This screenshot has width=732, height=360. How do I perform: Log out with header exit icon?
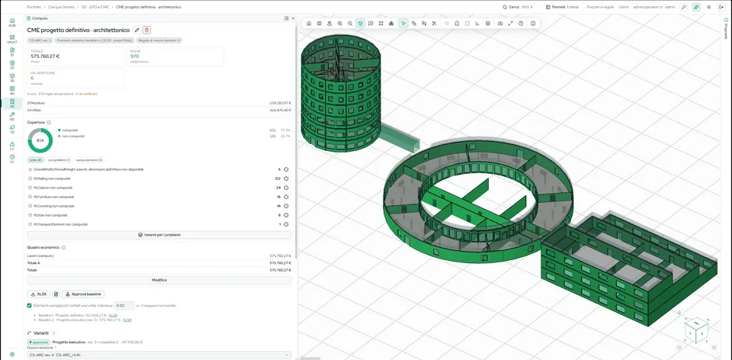722,7
